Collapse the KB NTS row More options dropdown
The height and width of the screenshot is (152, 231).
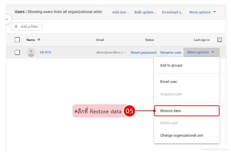pyautogui.click(x=201, y=52)
